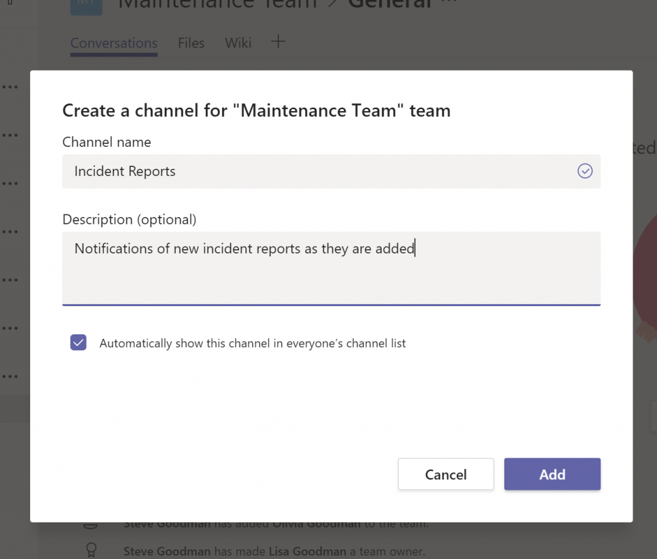Click the team owner ribbon icon
This screenshot has width=657, height=559.
(91, 550)
